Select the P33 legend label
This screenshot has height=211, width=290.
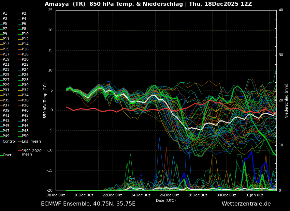coord(6,95)
